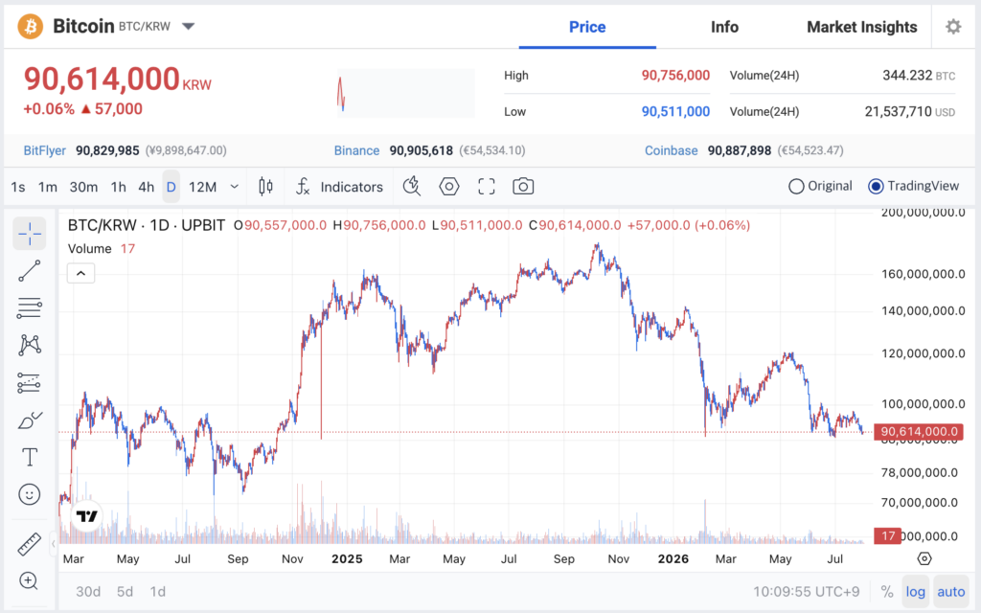Viewport: 981px width, 613px height.
Task: Switch to the Info tab
Action: pyautogui.click(x=724, y=27)
